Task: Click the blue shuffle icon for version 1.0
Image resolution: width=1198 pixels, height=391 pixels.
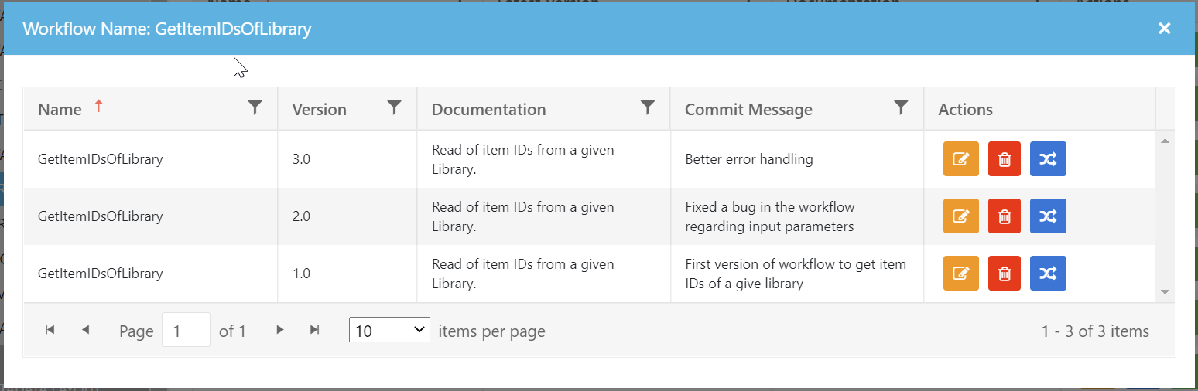Action: (1048, 274)
